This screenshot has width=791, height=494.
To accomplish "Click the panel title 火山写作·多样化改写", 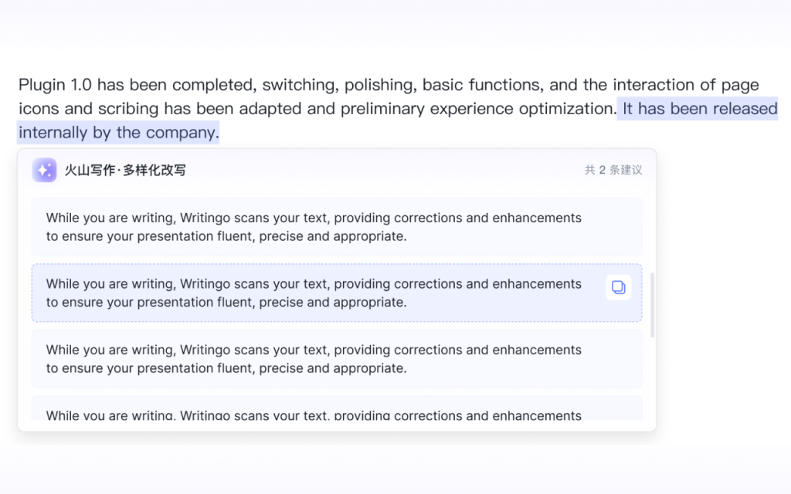I will tap(125, 170).
